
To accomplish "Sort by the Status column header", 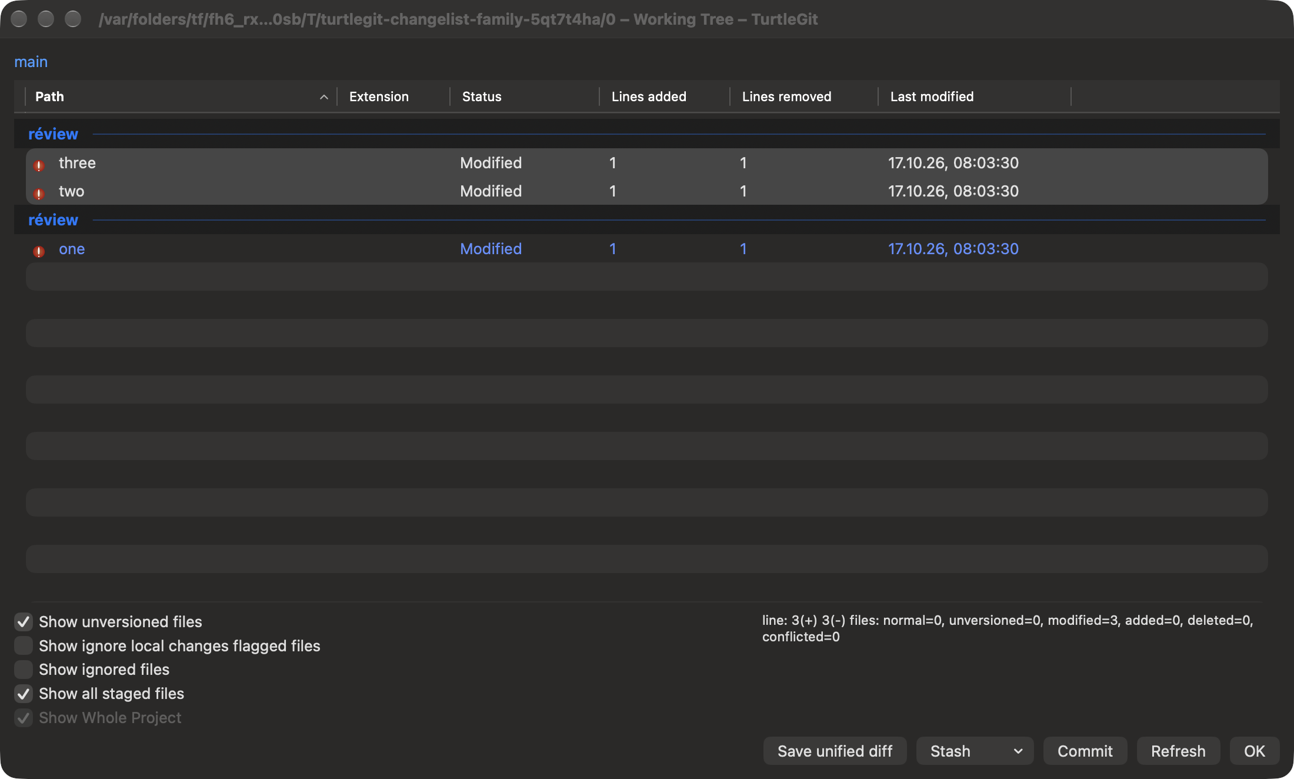I will click(x=525, y=96).
